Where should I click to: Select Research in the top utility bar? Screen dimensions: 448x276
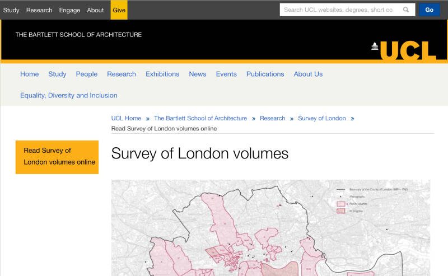click(x=39, y=10)
